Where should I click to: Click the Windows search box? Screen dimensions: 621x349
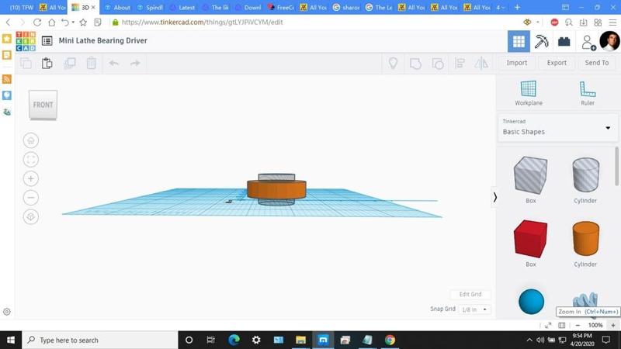tap(100, 340)
